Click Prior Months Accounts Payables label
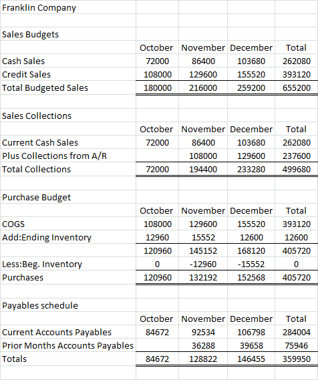The width and height of the screenshot is (318, 380). (68, 345)
